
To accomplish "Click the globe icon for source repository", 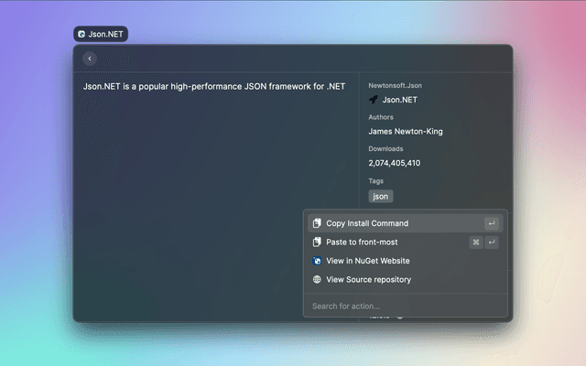I will pos(317,280).
